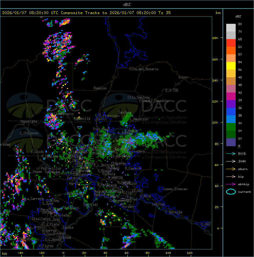The width and height of the screenshot is (254, 257).
Task: Click the 'Villavicencio' map label
Action: tap(62, 114)
